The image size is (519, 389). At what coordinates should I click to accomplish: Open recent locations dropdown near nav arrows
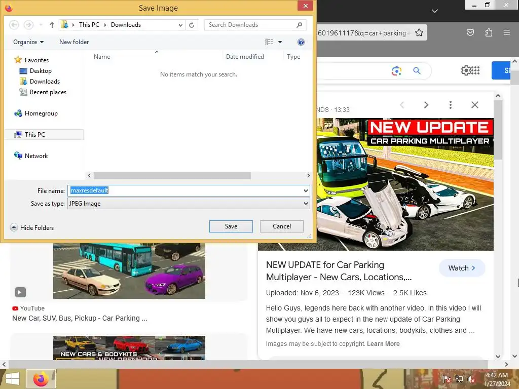point(41,25)
